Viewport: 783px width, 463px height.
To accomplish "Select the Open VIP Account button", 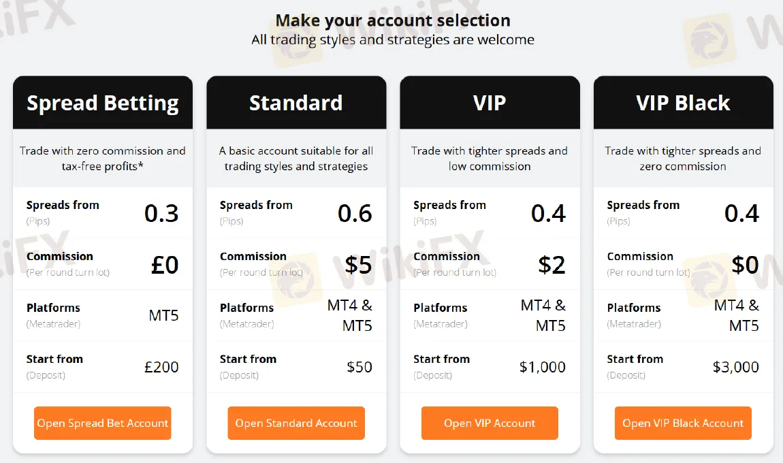I will point(490,424).
